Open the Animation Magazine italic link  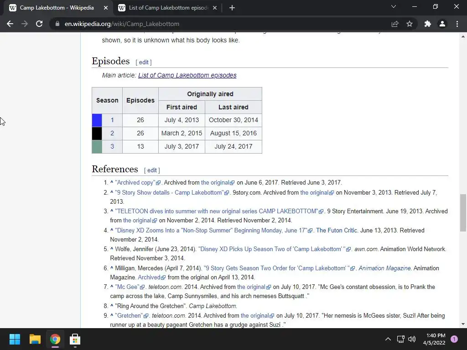tap(384, 268)
